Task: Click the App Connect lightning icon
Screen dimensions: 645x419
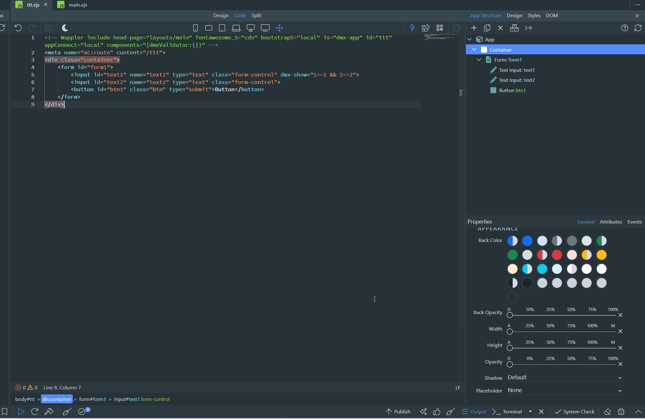Action: tap(412, 28)
